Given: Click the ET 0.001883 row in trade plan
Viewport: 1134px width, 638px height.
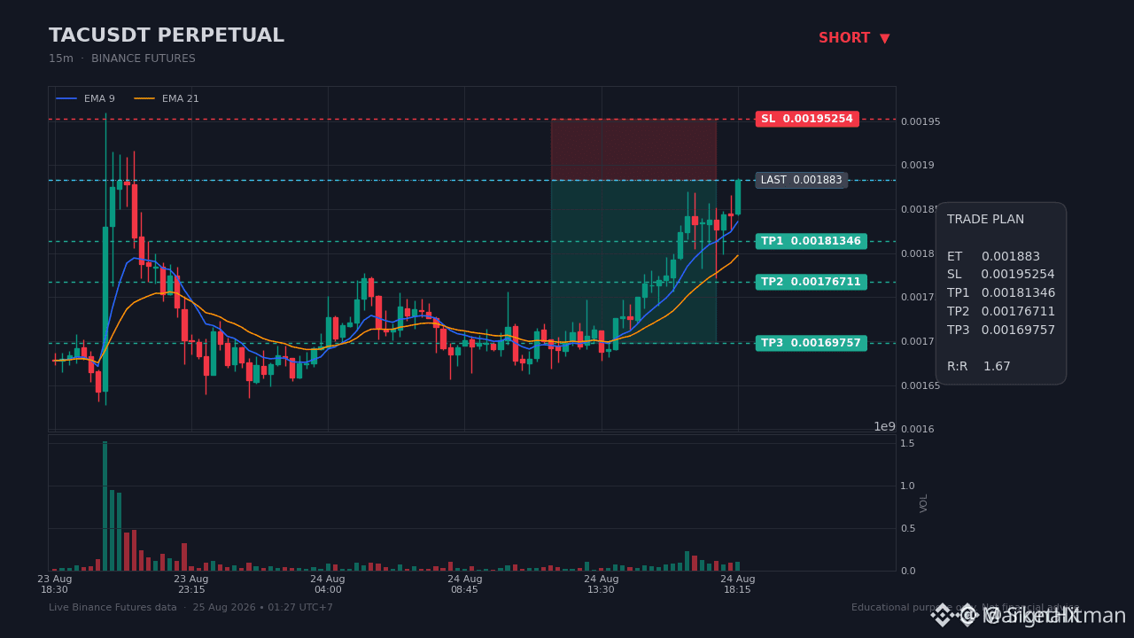Looking at the screenshot, I should click(993, 257).
